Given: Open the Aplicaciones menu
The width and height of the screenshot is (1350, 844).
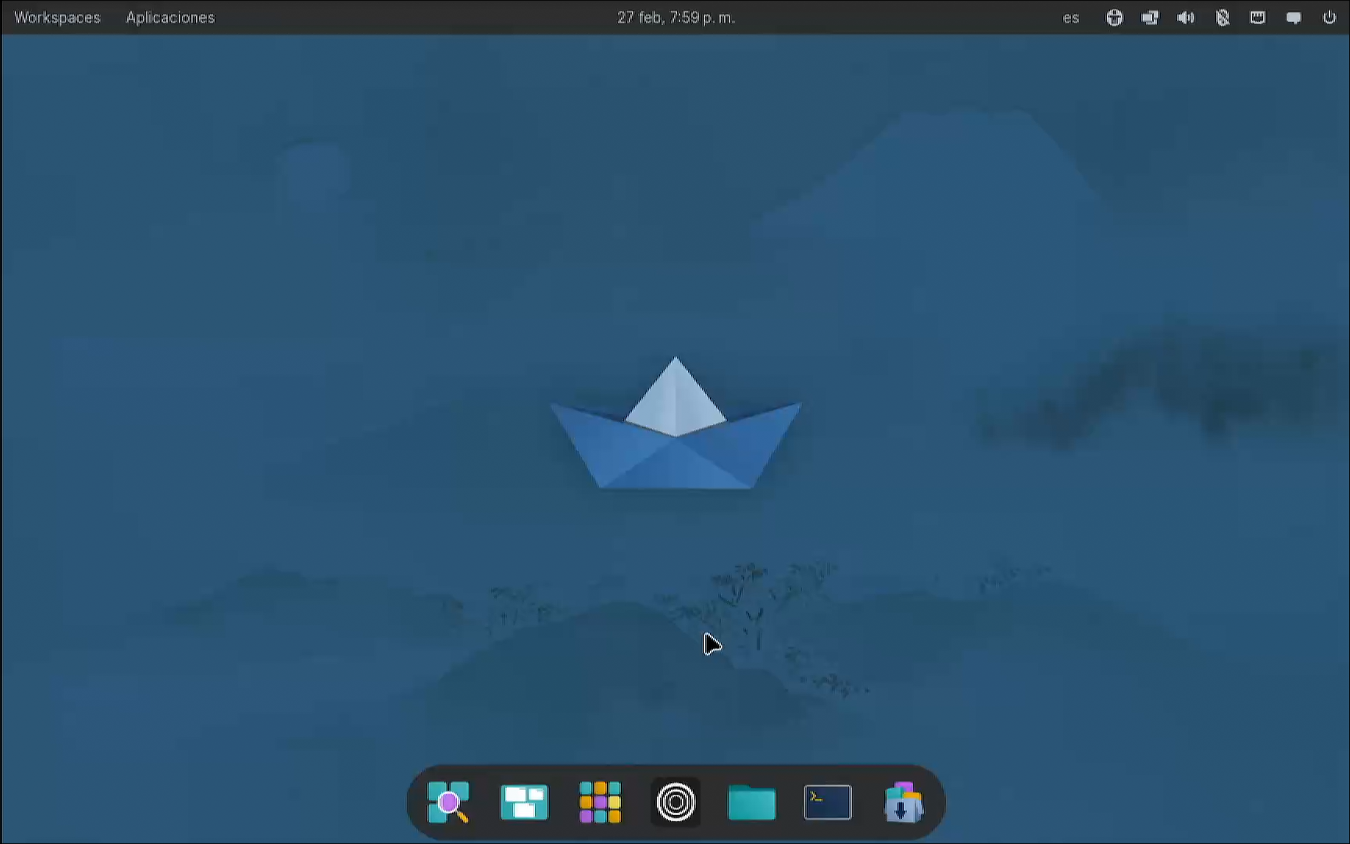Looking at the screenshot, I should point(171,18).
